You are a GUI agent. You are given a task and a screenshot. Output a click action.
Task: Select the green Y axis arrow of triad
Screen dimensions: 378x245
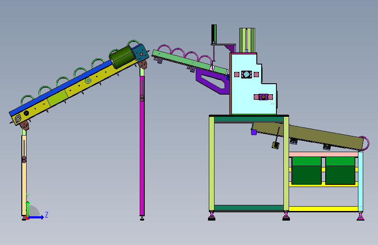click(28, 209)
